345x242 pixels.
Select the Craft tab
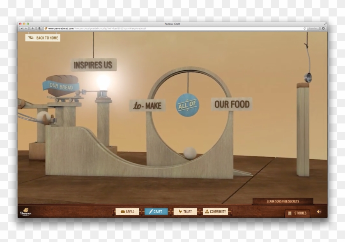click(x=156, y=212)
